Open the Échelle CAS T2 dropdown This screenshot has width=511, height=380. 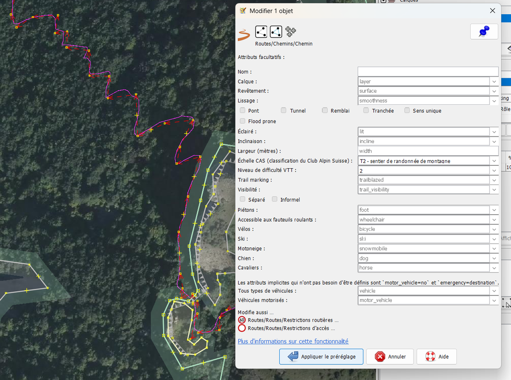[494, 161]
